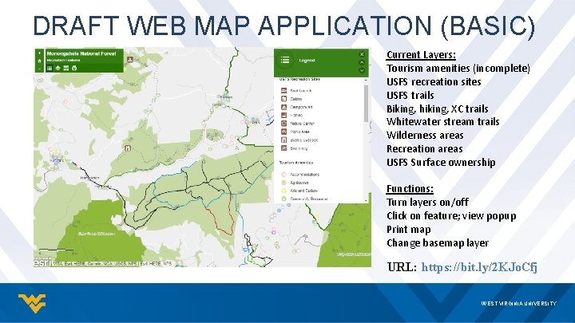Click the 'Accommodations' legend label
This screenshot has width=575, height=323.
click(305, 175)
